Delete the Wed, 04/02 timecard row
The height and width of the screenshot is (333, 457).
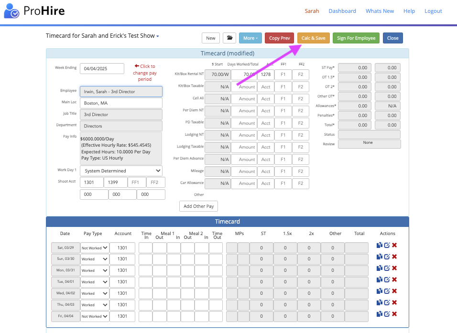pos(394,291)
